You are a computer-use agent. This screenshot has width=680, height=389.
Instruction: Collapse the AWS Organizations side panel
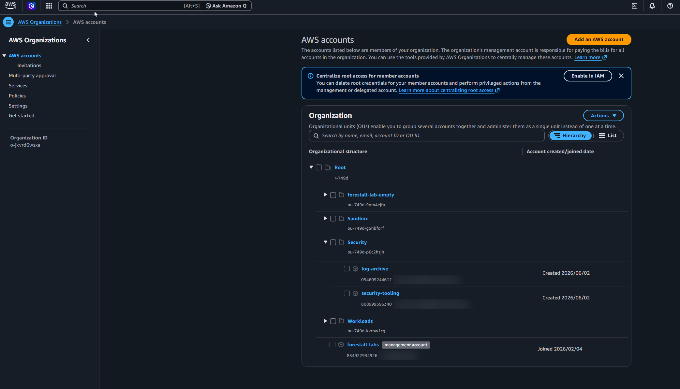point(88,40)
